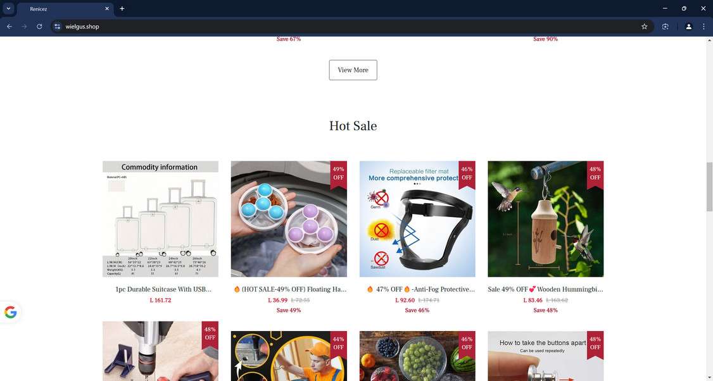Select the Renicez browser tab
The height and width of the screenshot is (381, 713).
tap(65, 9)
